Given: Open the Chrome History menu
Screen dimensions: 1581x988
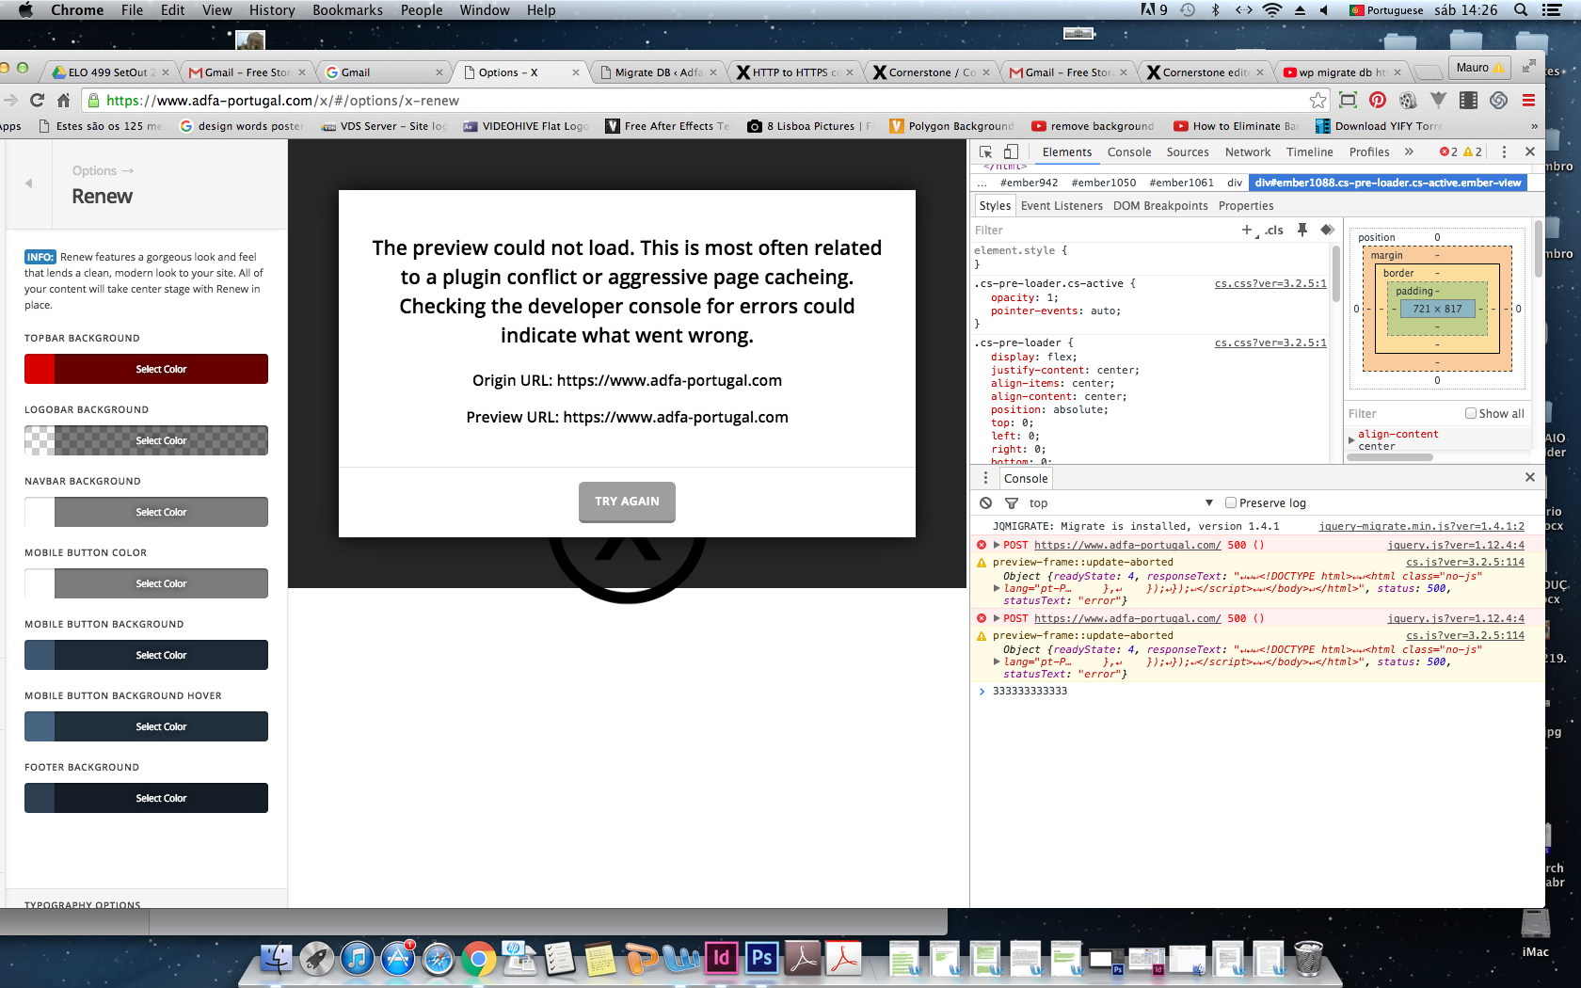Looking at the screenshot, I should (272, 10).
